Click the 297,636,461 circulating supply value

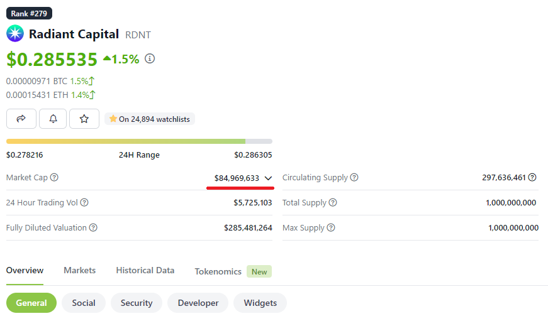[503, 177]
